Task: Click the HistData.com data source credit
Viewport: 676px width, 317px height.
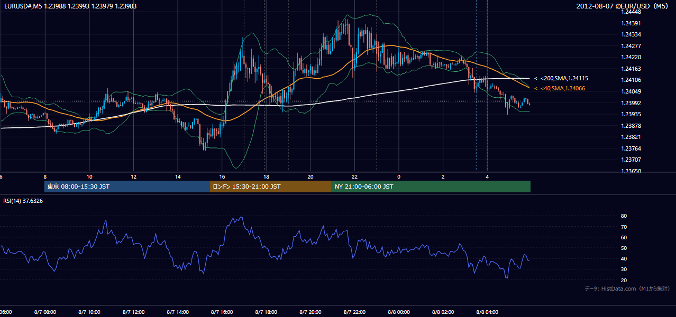Action: (x=627, y=289)
